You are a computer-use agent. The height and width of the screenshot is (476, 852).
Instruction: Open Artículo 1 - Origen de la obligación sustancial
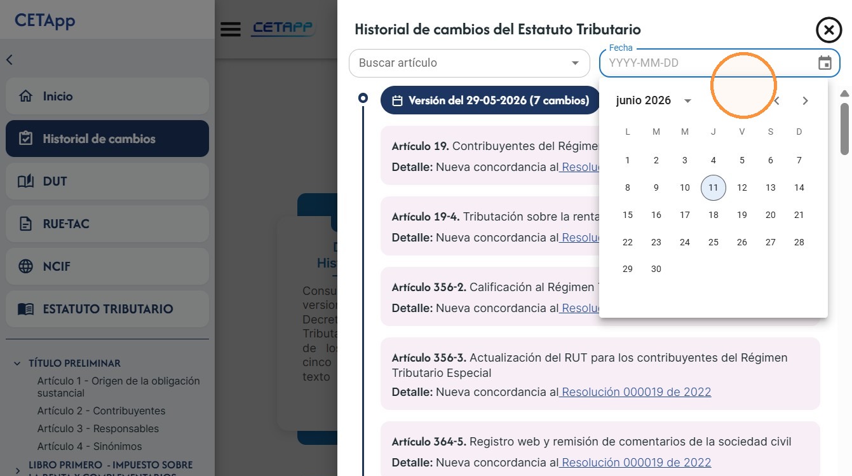point(118,387)
